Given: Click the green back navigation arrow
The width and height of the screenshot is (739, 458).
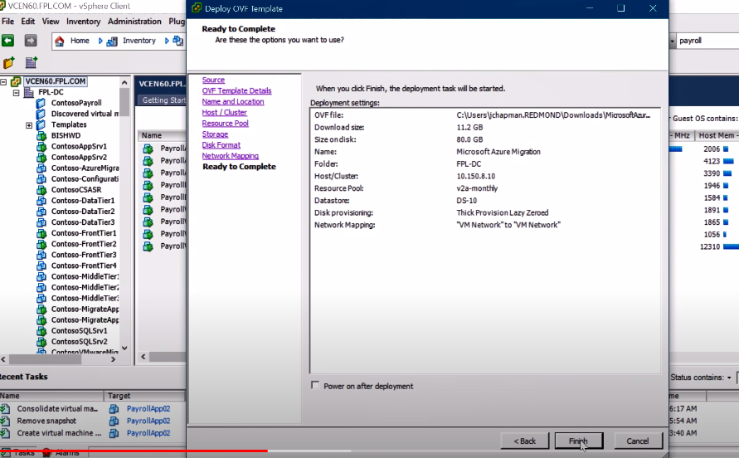Looking at the screenshot, I should pos(7,41).
